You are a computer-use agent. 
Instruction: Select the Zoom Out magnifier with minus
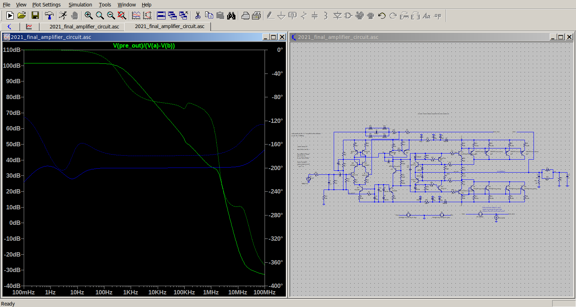point(111,15)
